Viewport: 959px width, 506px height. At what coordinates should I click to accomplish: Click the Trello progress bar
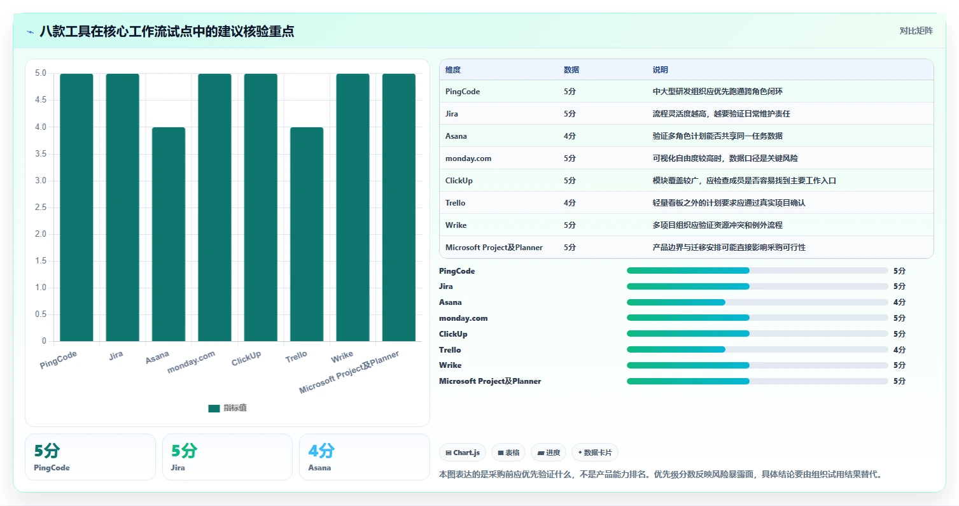tap(757, 349)
